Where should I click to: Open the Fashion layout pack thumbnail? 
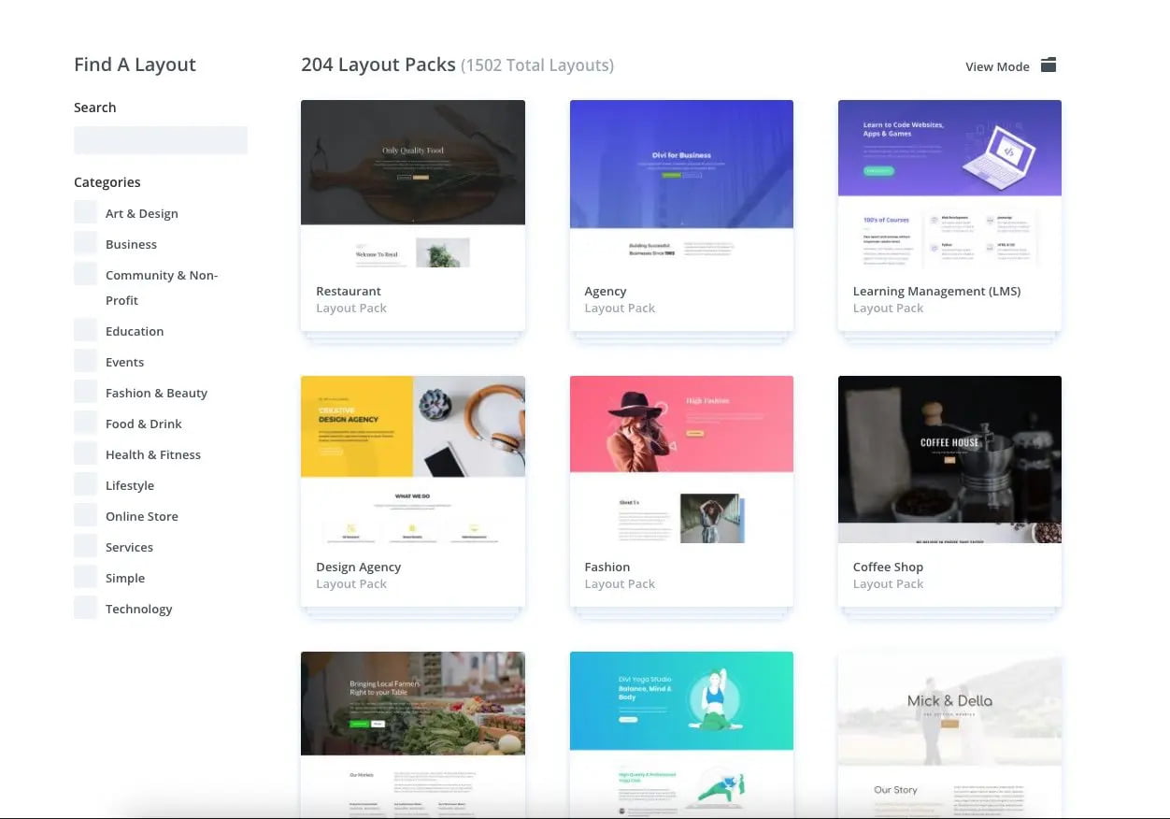681,460
